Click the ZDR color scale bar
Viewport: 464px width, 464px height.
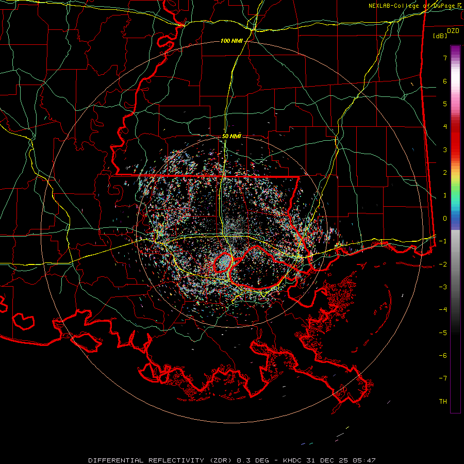455,229
